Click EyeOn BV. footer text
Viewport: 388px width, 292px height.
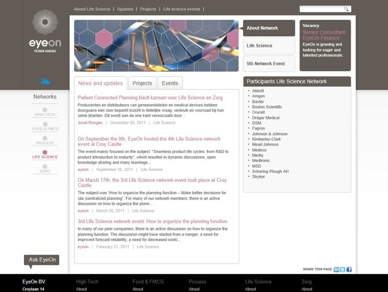[34, 282]
